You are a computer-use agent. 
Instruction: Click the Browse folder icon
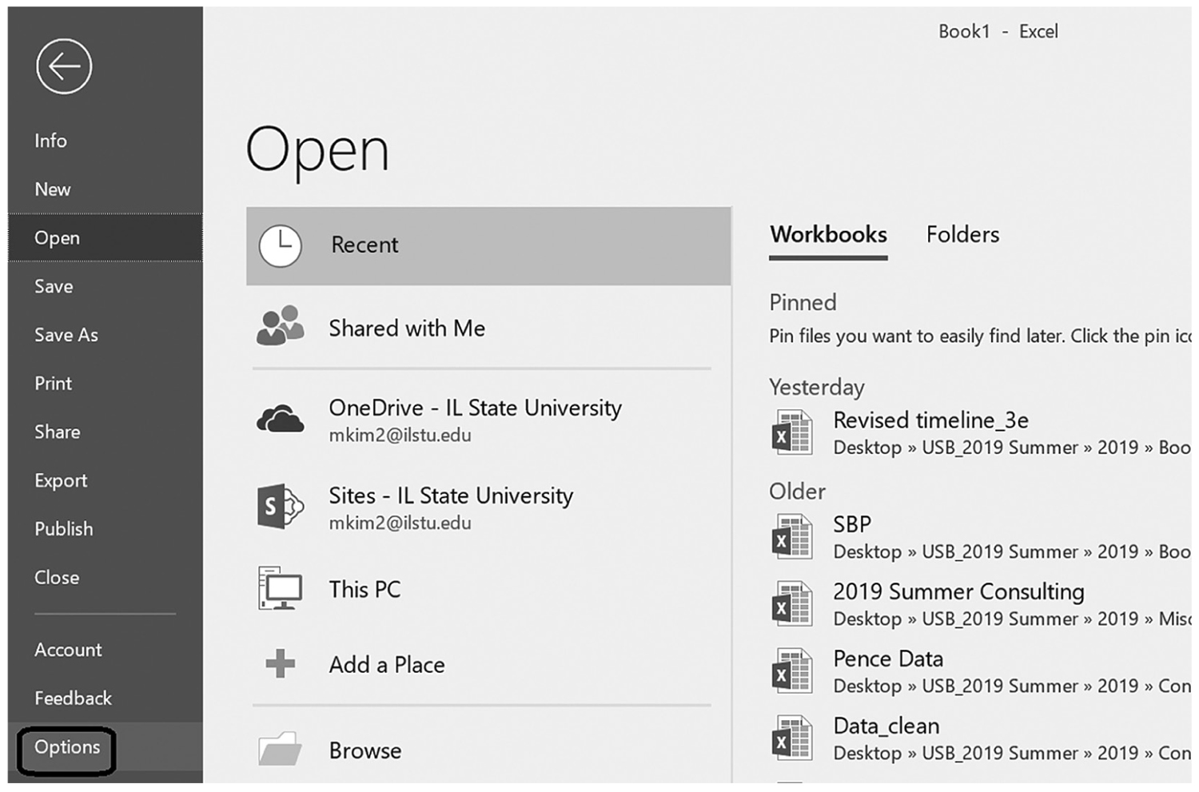pyautogui.click(x=280, y=750)
